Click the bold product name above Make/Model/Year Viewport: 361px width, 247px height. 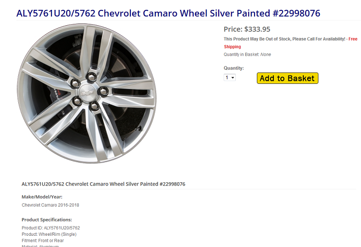103,184
